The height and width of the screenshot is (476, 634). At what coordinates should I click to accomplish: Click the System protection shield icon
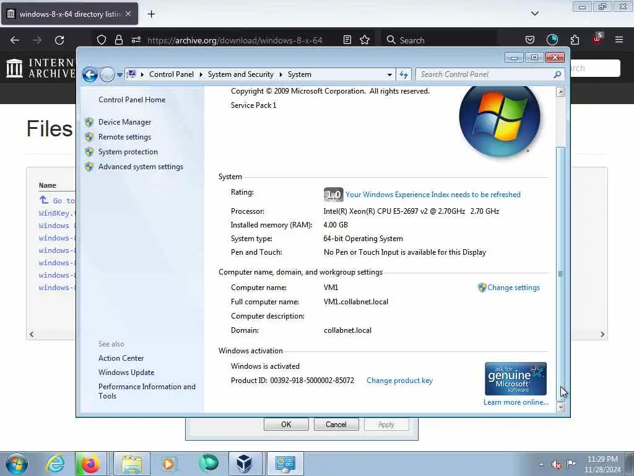[x=89, y=152]
